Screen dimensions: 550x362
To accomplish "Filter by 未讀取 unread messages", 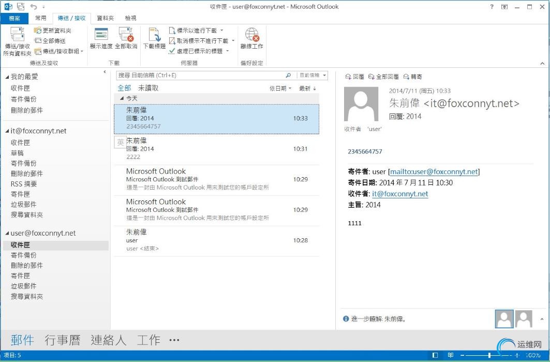I will pos(148,88).
